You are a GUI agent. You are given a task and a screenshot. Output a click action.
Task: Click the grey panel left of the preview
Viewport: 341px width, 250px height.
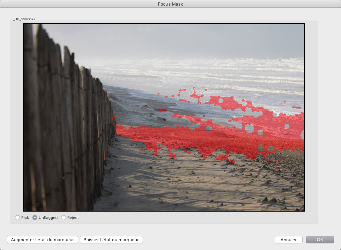(16, 118)
